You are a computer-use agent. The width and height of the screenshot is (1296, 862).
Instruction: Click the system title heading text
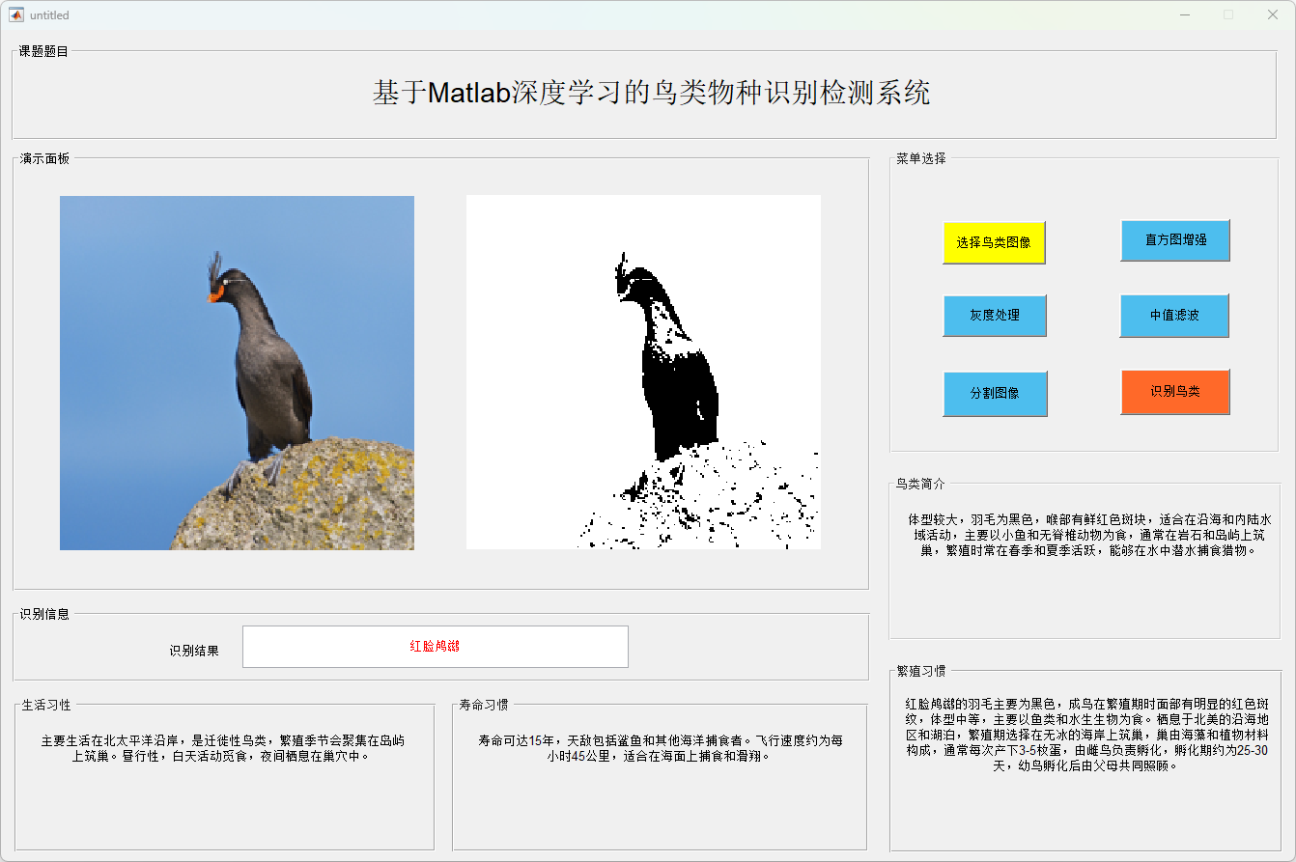[651, 94]
